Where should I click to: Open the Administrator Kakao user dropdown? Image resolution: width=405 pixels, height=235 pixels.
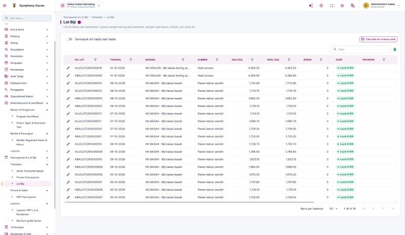tap(381, 6)
